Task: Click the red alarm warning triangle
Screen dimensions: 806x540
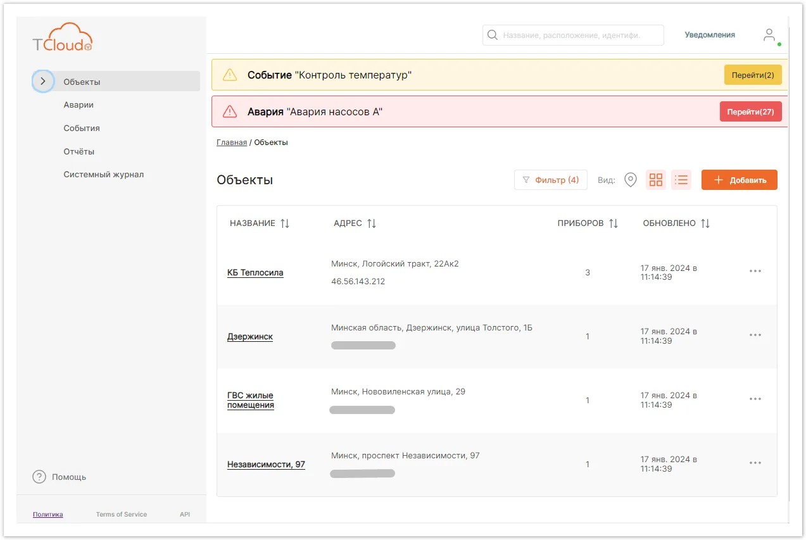Action: [229, 112]
